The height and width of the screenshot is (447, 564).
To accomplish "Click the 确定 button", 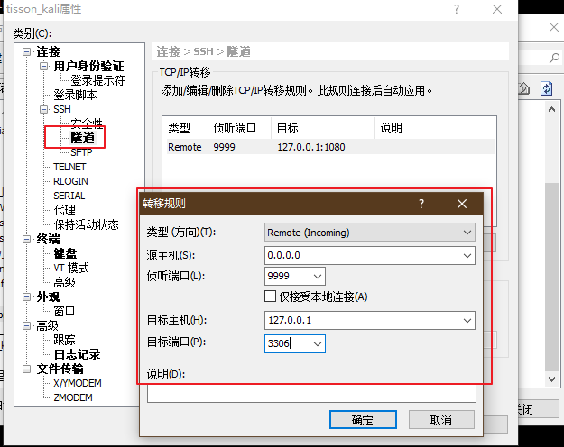I will (x=362, y=420).
